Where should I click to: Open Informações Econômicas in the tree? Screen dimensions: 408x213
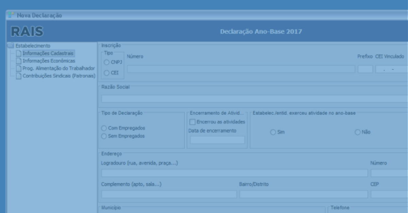tap(49, 61)
